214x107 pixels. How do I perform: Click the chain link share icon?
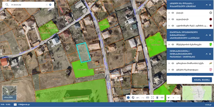point(162,98)
